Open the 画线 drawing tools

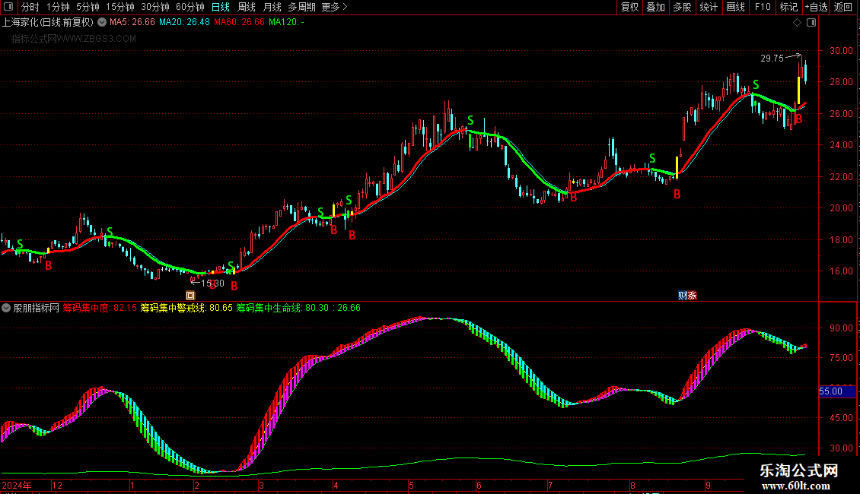click(x=735, y=7)
